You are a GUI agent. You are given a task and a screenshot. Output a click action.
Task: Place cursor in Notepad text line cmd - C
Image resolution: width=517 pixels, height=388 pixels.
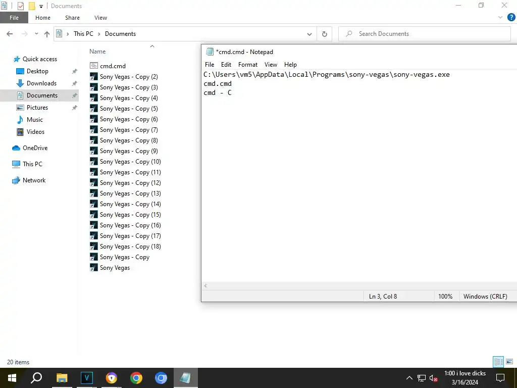[218, 93]
